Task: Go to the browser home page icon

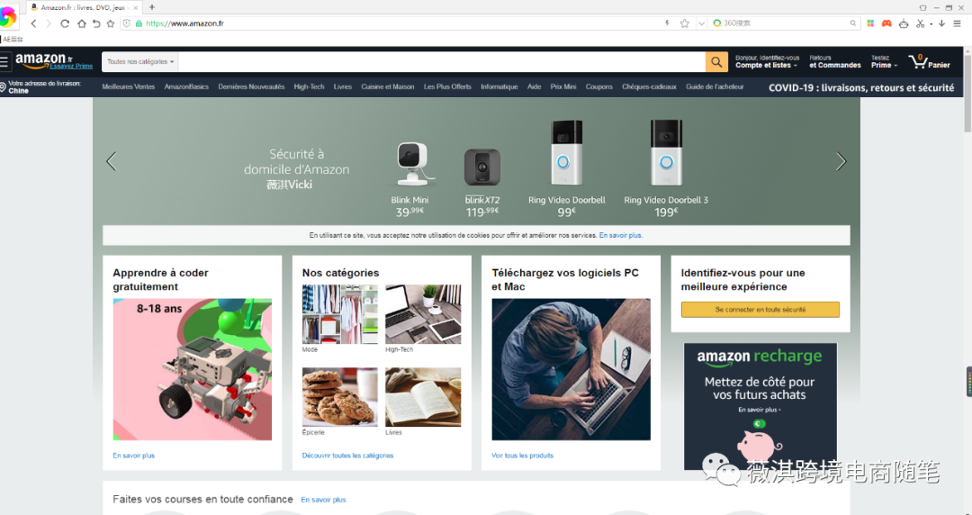Action: pyautogui.click(x=81, y=23)
